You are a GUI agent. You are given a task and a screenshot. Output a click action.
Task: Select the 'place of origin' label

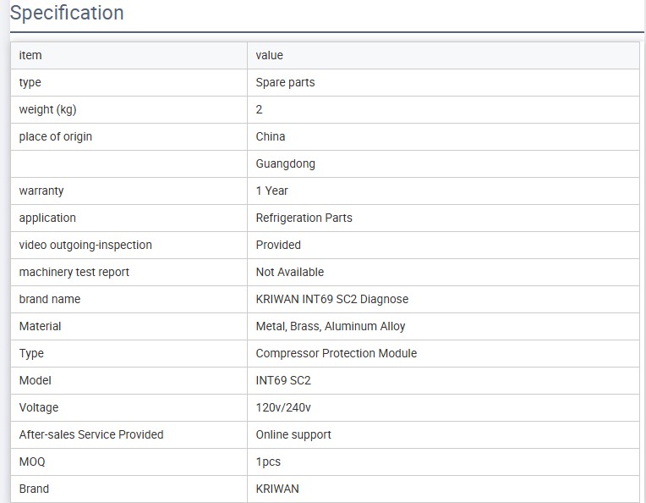coord(56,136)
